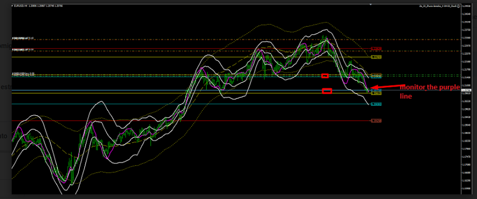Click the yellow price label below the blue label
Screen dimensions: 477x199
[376, 93]
